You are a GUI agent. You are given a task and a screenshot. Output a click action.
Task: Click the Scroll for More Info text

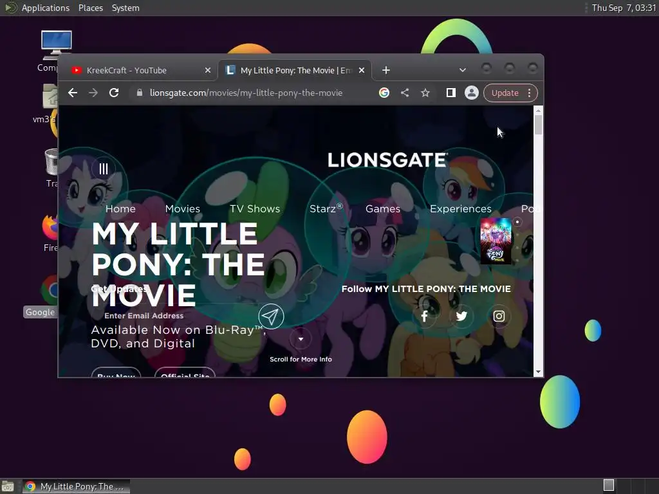[x=301, y=359]
